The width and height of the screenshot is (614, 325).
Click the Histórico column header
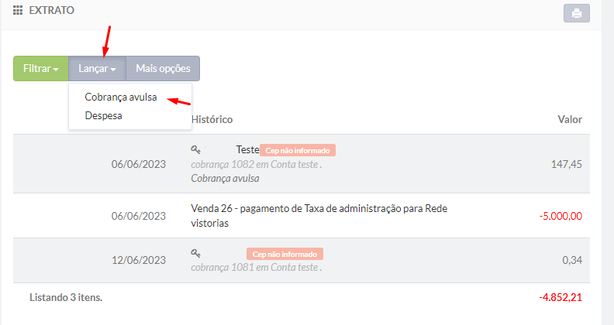pyautogui.click(x=212, y=119)
